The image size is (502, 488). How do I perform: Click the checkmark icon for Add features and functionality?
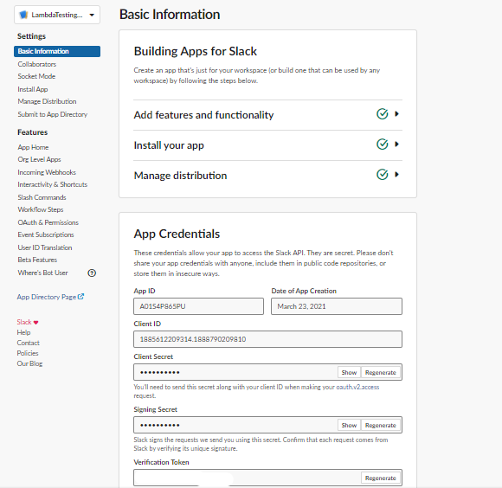pyautogui.click(x=383, y=114)
